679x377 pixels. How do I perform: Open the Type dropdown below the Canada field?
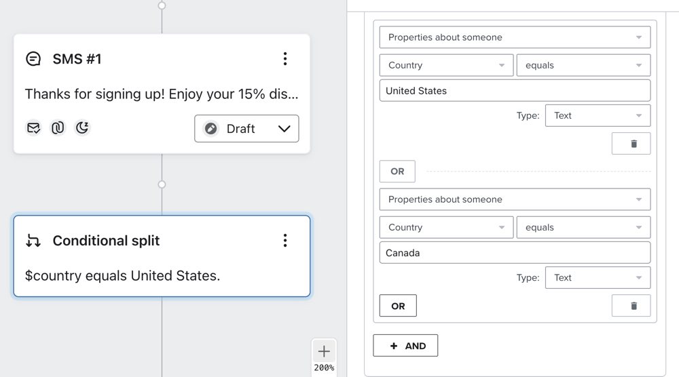tap(598, 277)
